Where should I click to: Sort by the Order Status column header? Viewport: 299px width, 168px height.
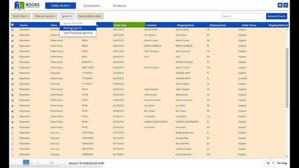click(x=249, y=25)
